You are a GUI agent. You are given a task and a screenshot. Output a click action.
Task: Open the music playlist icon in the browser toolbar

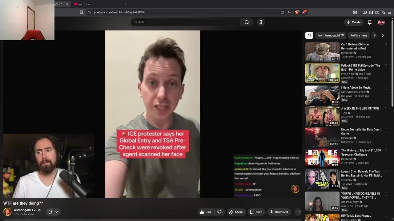[x=365, y=12]
